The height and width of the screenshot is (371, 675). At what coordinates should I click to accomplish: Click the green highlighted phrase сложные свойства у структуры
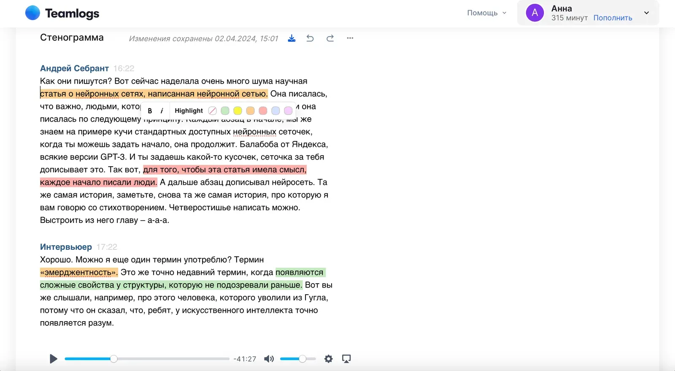pyautogui.click(x=103, y=285)
